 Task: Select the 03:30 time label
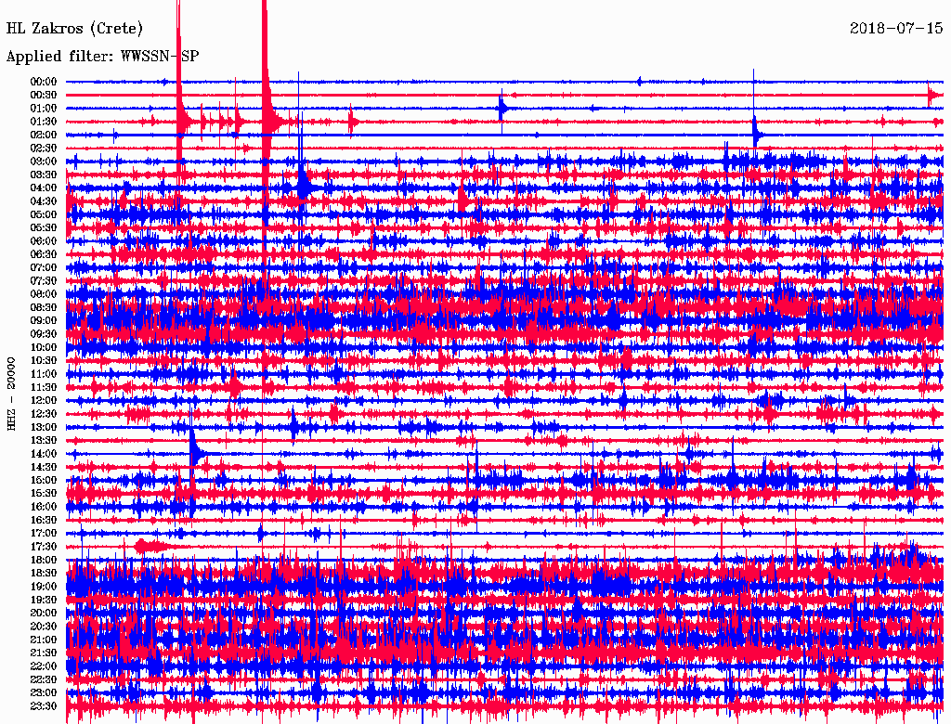pyautogui.click(x=44, y=175)
